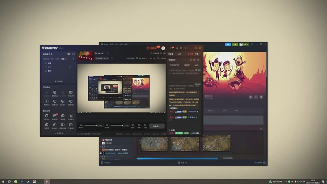
Task: Open the hamburger menu icon in live companion
Action: click(186, 48)
